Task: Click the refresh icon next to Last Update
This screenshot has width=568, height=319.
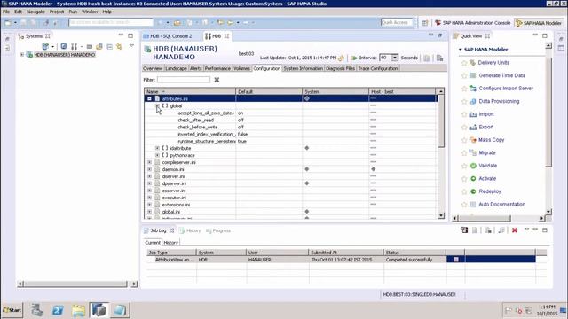Action: pos(341,58)
